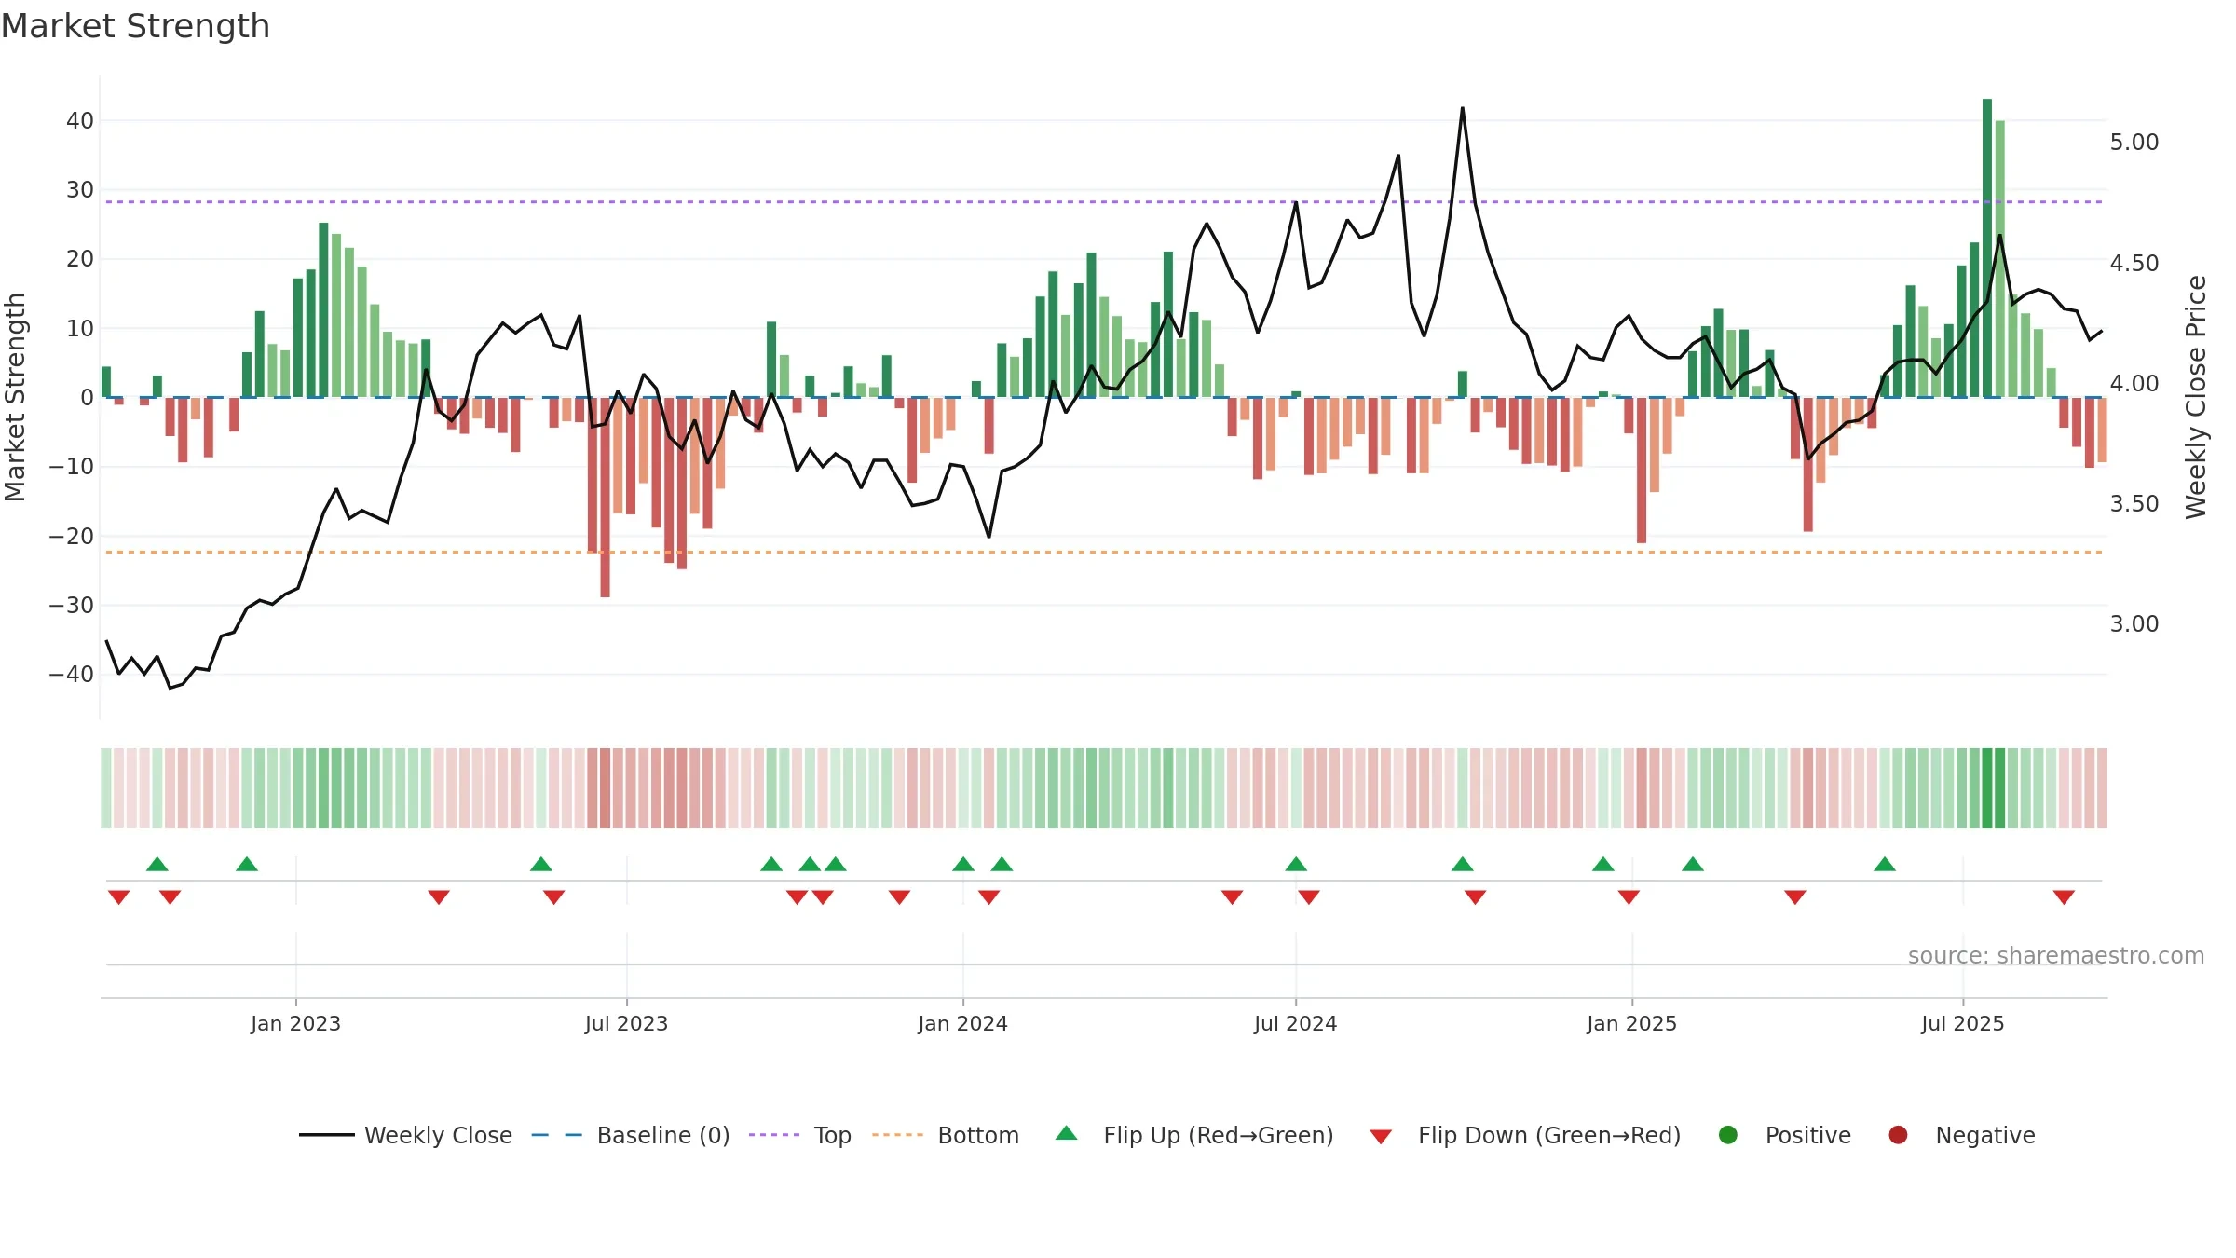Viewport: 2236px width, 1258px height.
Task: Click the 40 tick on the left axis
Action: pyautogui.click(x=80, y=120)
